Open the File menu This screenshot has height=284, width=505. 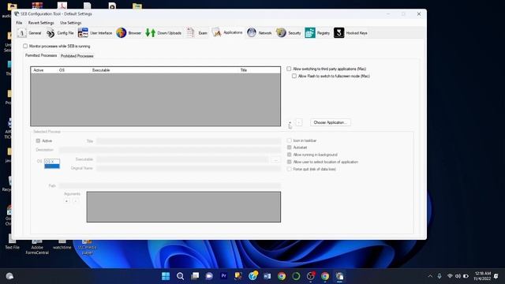[x=19, y=23]
